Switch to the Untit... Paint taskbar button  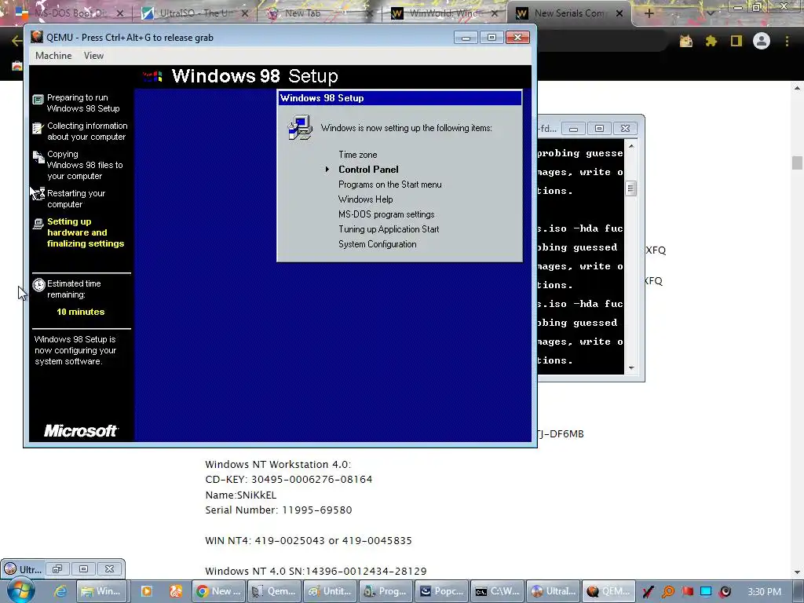point(331,591)
